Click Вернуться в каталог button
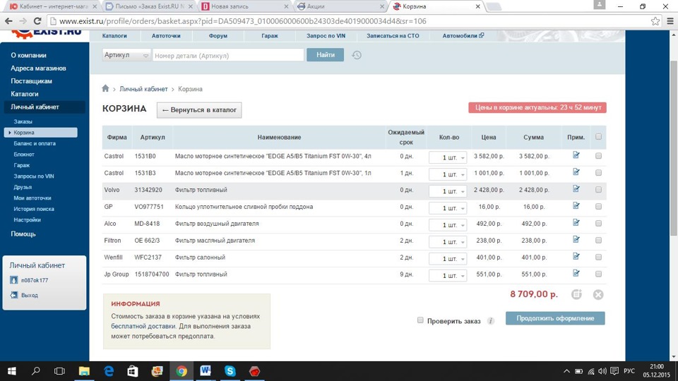This screenshot has width=678, height=381. 199,110
